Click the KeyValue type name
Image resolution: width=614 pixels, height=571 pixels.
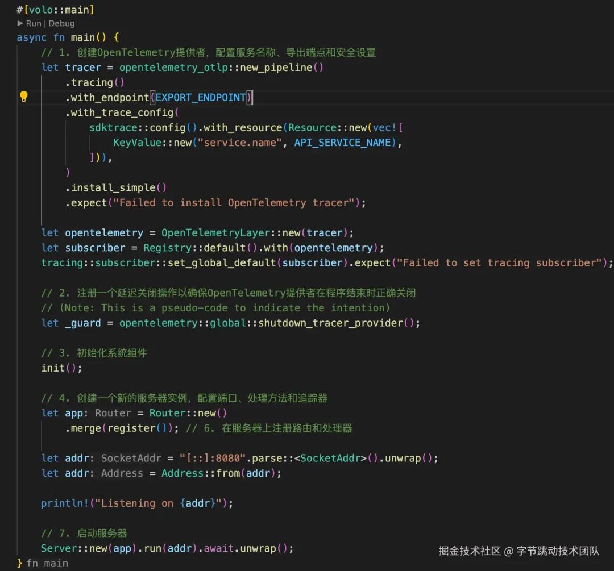point(137,143)
